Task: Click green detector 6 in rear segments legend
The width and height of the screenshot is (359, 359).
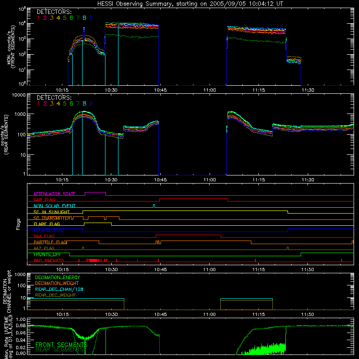Action: 71,104
